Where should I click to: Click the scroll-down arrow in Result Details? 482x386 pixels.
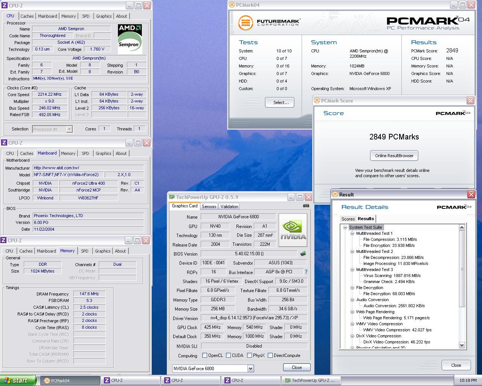click(x=462, y=345)
